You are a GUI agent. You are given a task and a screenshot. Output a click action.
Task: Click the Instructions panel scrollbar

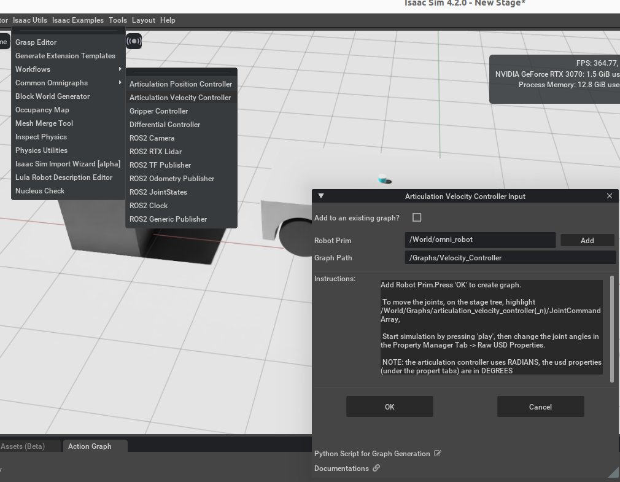(x=612, y=329)
